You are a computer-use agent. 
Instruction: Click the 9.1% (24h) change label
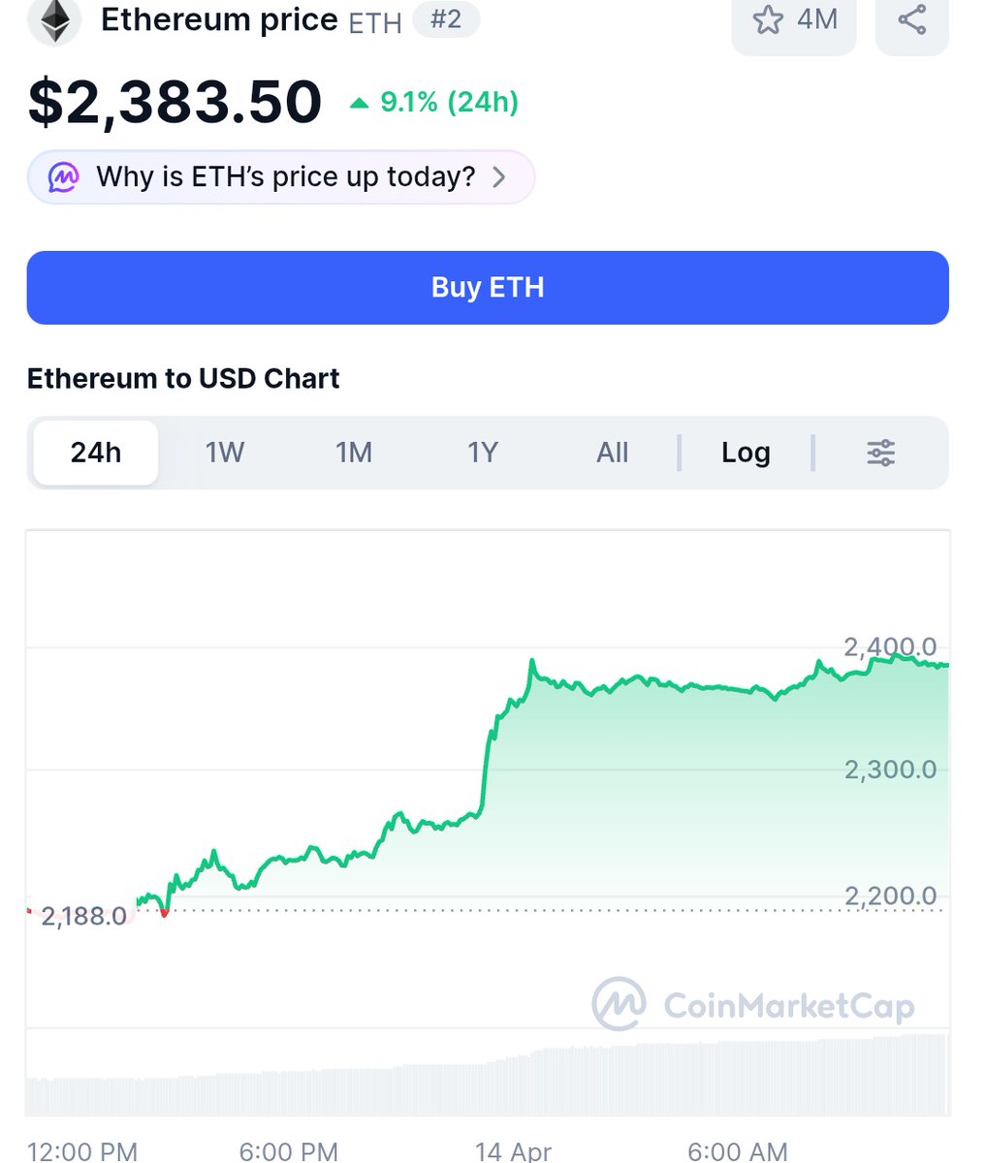click(x=449, y=102)
